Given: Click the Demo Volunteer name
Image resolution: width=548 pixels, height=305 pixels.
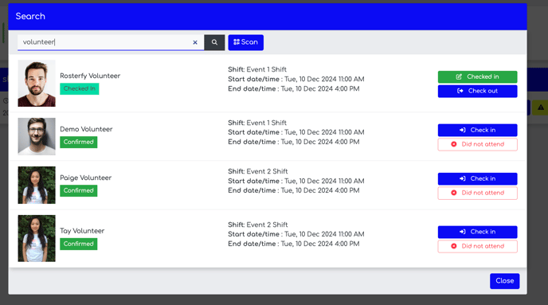Looking at the screenshot, I should coord(86,129).
